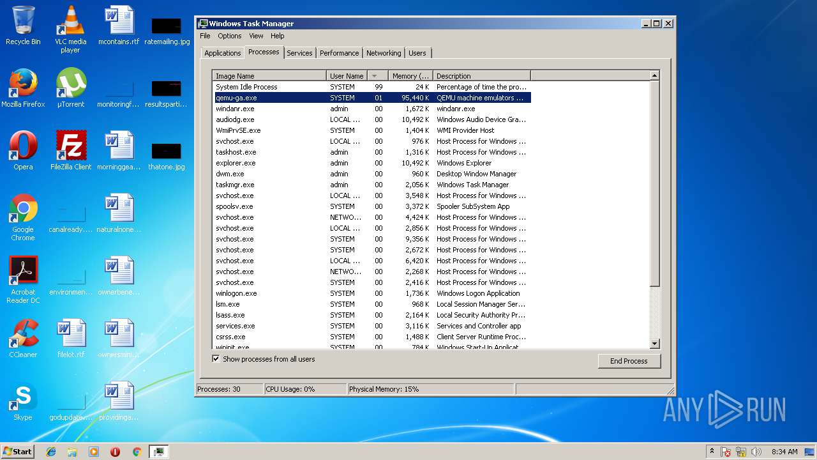Click the process list scrollbar thumb
The height and width of the screenshot is (460, 817).
[x=654, y=184]
